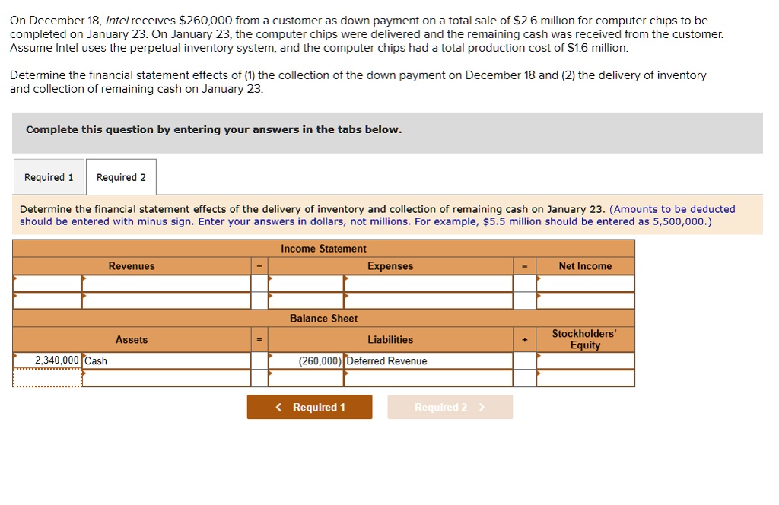The height and width of the screenshot is (505, 779).
Task: Click the dashed amount input below 2,340,000
Action: (x=46, y=377)
